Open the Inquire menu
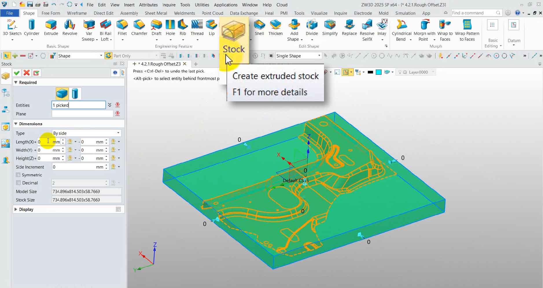 169,5
